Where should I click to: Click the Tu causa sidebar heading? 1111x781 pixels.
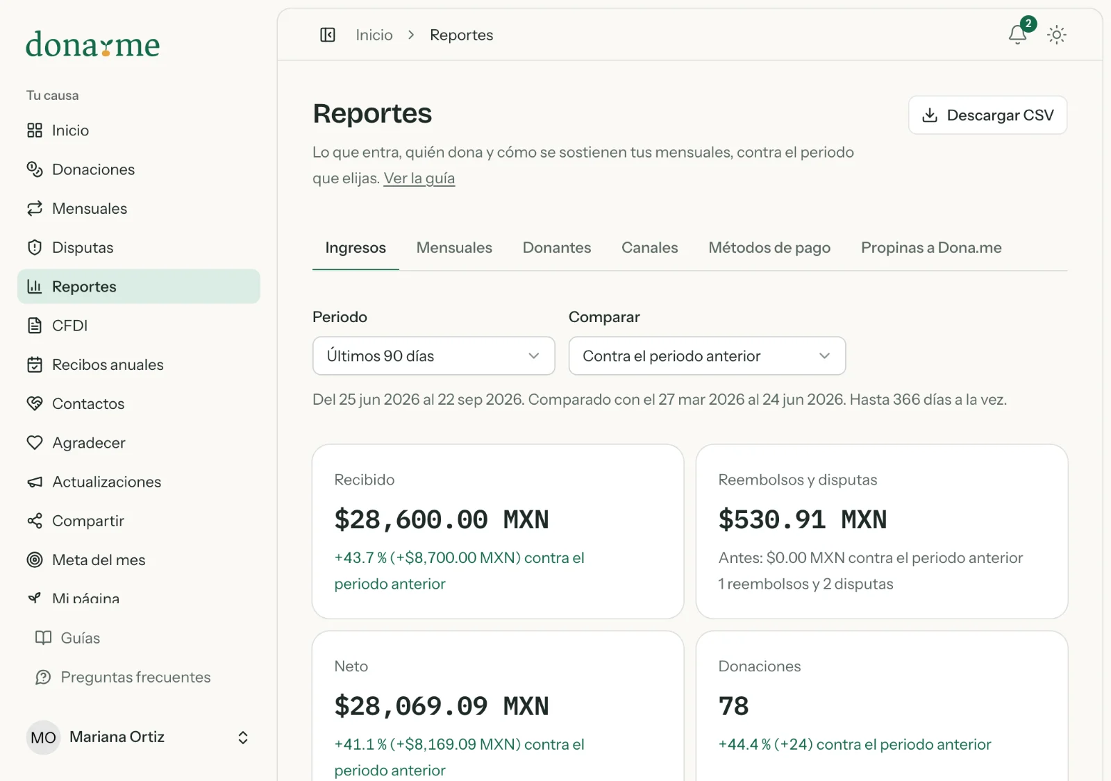[53, 95]
